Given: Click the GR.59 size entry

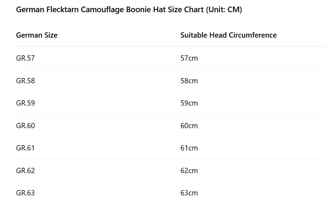Looking at the screenshot, I should 25,103.
